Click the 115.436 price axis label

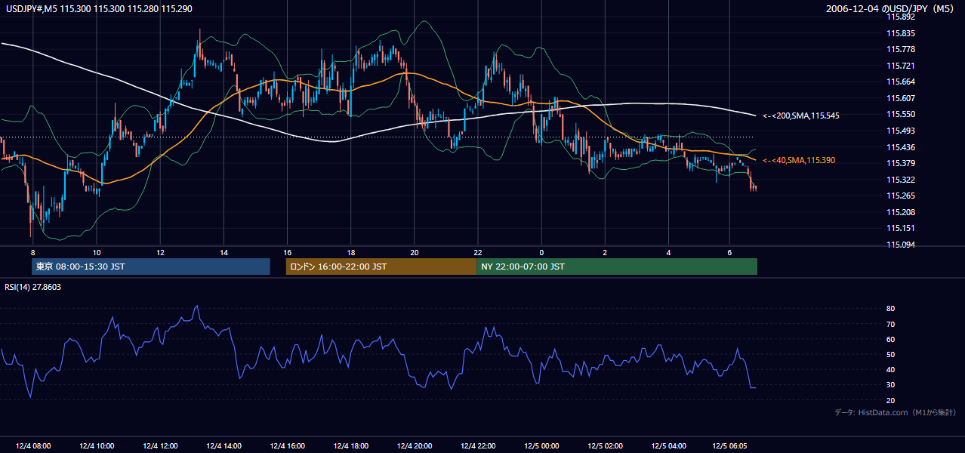(x=900, y=147)
